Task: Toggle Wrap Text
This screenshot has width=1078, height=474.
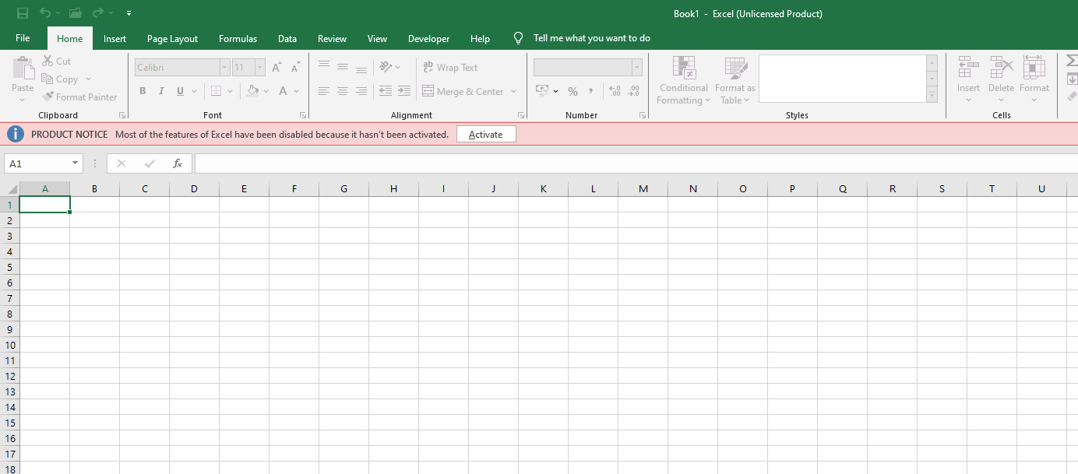Action: (x=450, y=68)
